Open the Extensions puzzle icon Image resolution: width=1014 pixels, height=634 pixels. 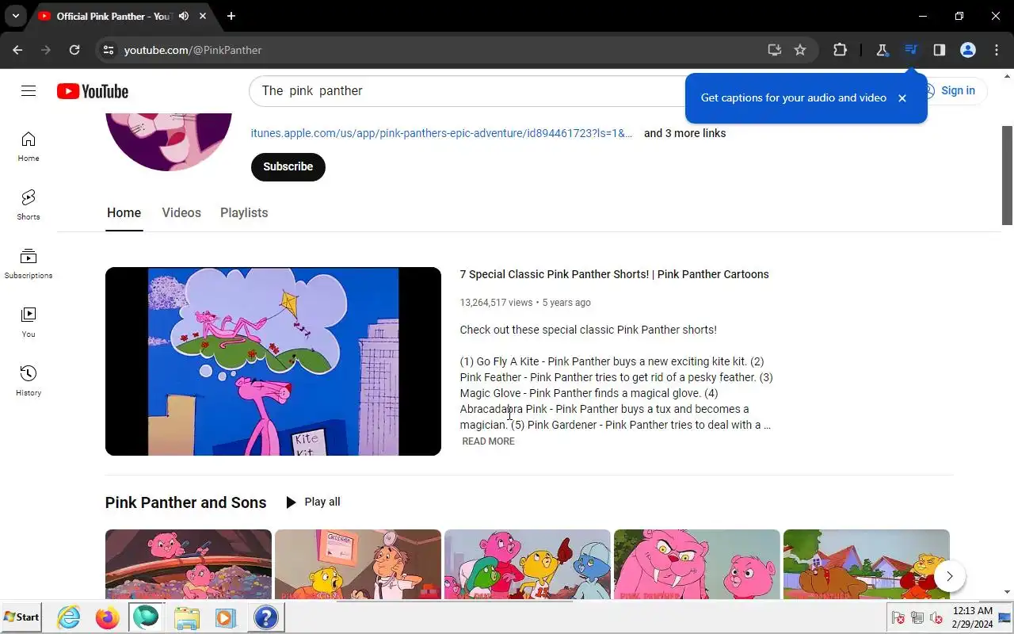(840, 50)
